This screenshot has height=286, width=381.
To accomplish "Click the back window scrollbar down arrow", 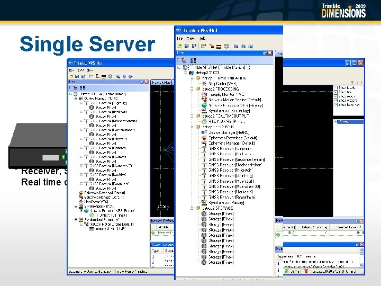I will click(361, 265).
